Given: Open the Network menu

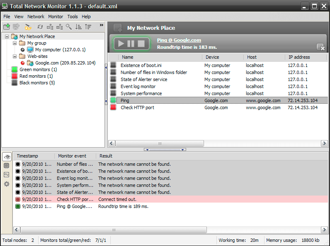Looking at the screenshot, I should pos(36,17).
